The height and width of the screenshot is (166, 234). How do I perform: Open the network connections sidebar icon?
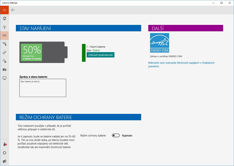click(4, 52)
